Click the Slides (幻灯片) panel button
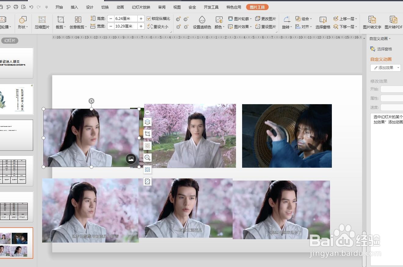Image resolution: width=403 pixels, height=267 pixels. tap(10, 40)
